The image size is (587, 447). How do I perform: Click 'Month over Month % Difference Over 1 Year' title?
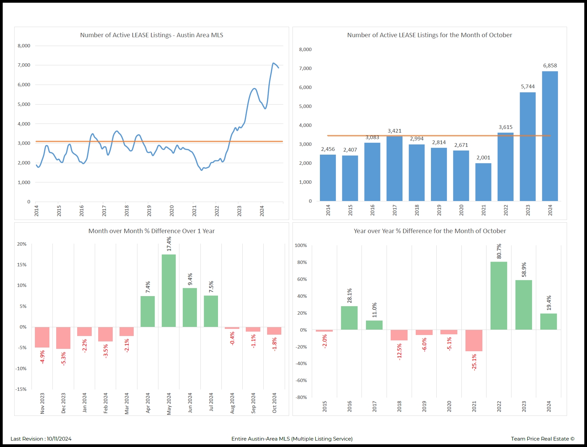pos(151,231)
